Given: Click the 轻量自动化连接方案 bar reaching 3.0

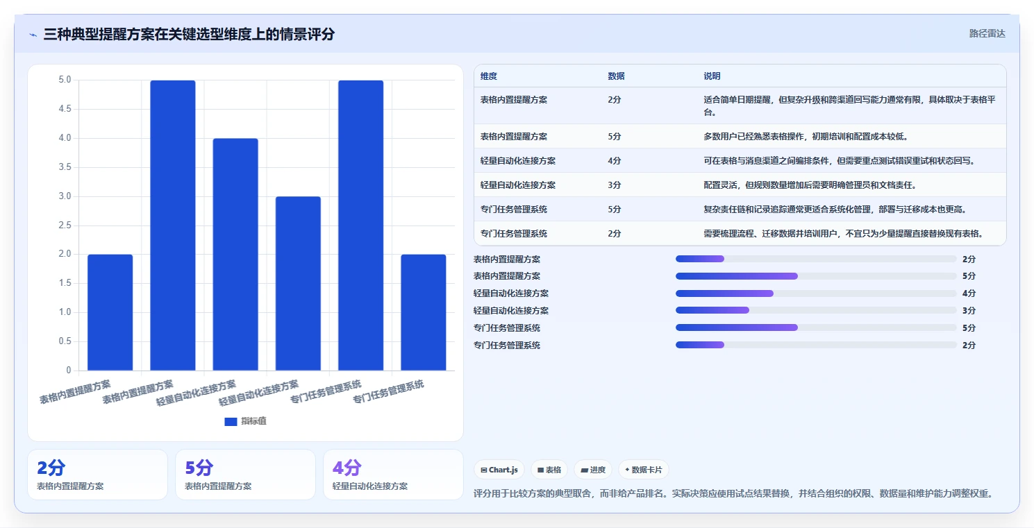Looking at the screenshot, I should coord(298,283).
